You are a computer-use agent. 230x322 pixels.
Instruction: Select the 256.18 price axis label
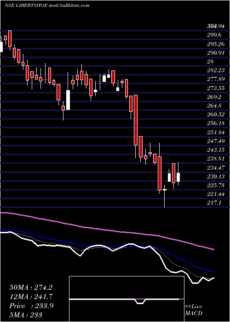(x=216, y=123)
